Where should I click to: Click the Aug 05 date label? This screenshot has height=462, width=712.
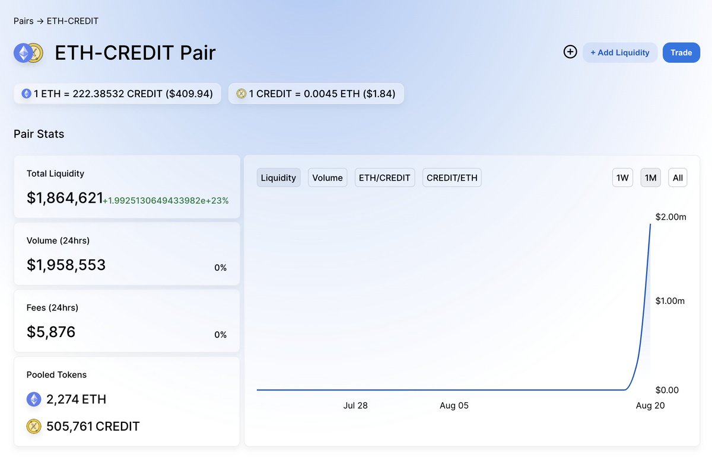tap(454, 406)
